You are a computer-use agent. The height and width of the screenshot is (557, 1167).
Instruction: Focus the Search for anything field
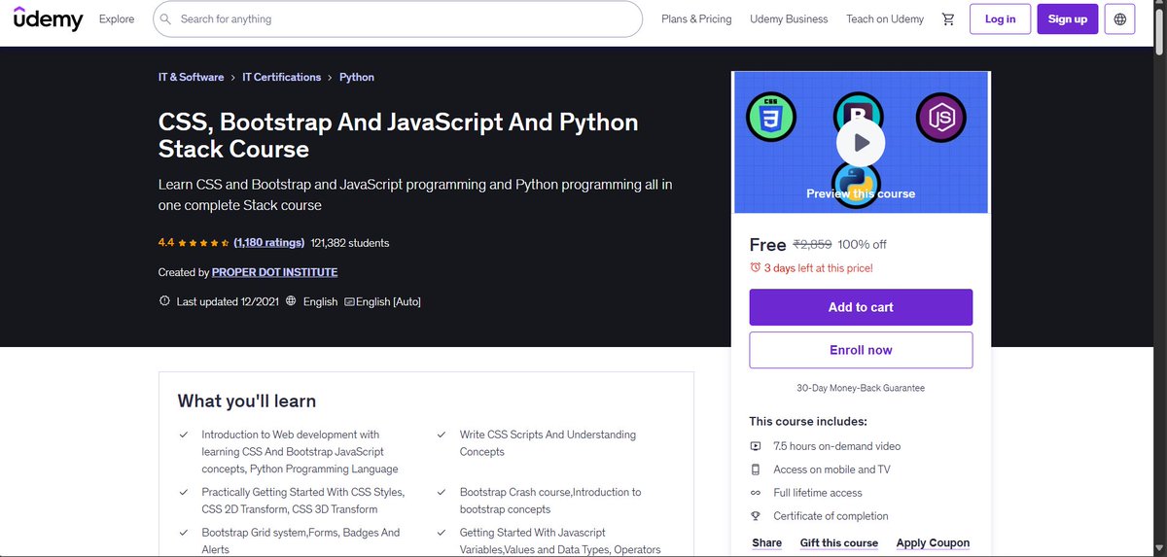[x=398, y=18]
